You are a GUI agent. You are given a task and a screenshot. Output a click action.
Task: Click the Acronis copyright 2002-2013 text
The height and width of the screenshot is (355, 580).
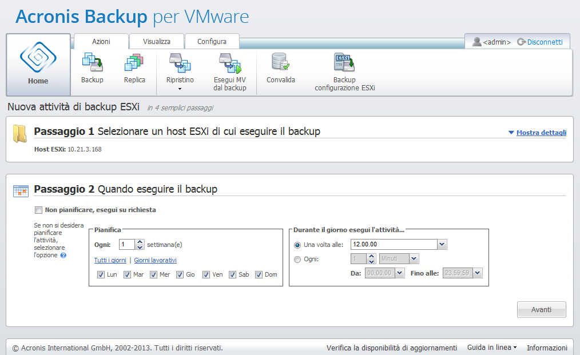pos(118,348)
